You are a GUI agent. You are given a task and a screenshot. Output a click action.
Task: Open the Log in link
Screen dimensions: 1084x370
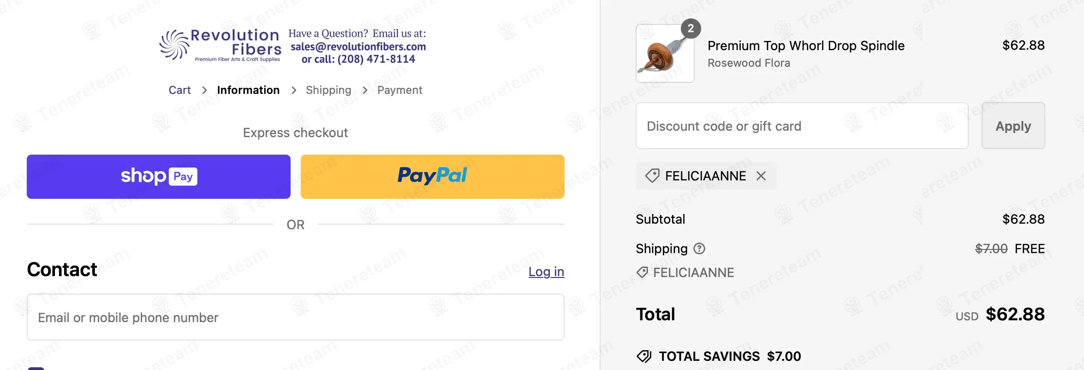(546, 272)
